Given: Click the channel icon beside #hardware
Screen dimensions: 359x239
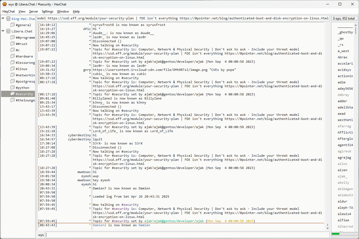Looking at the screenshot, I should click(x=12, y=56).
